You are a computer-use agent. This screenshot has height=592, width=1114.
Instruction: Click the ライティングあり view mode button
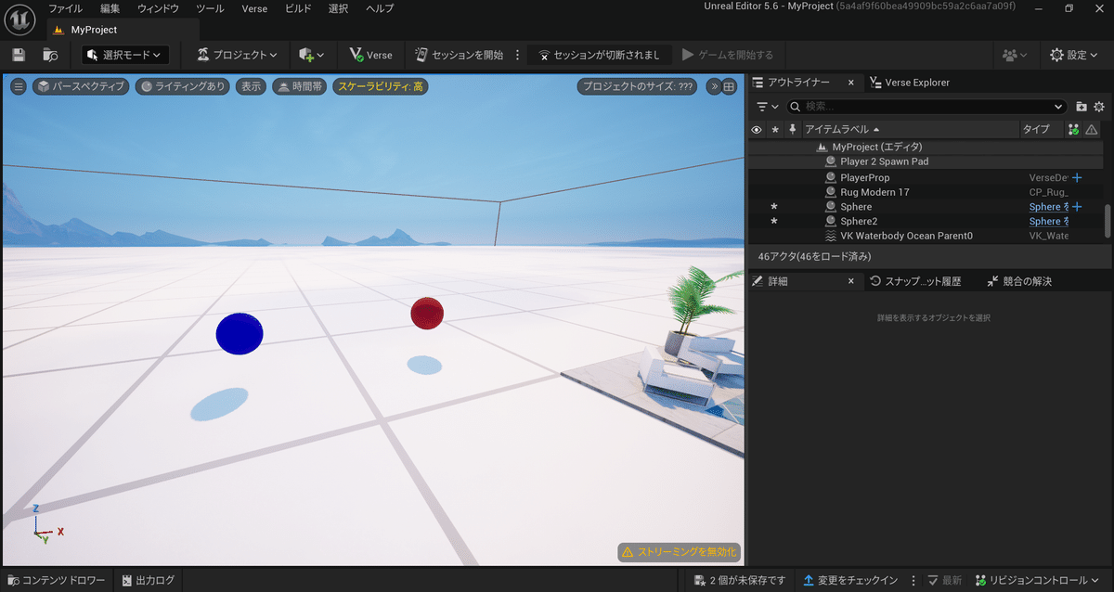tap(182, 86)
